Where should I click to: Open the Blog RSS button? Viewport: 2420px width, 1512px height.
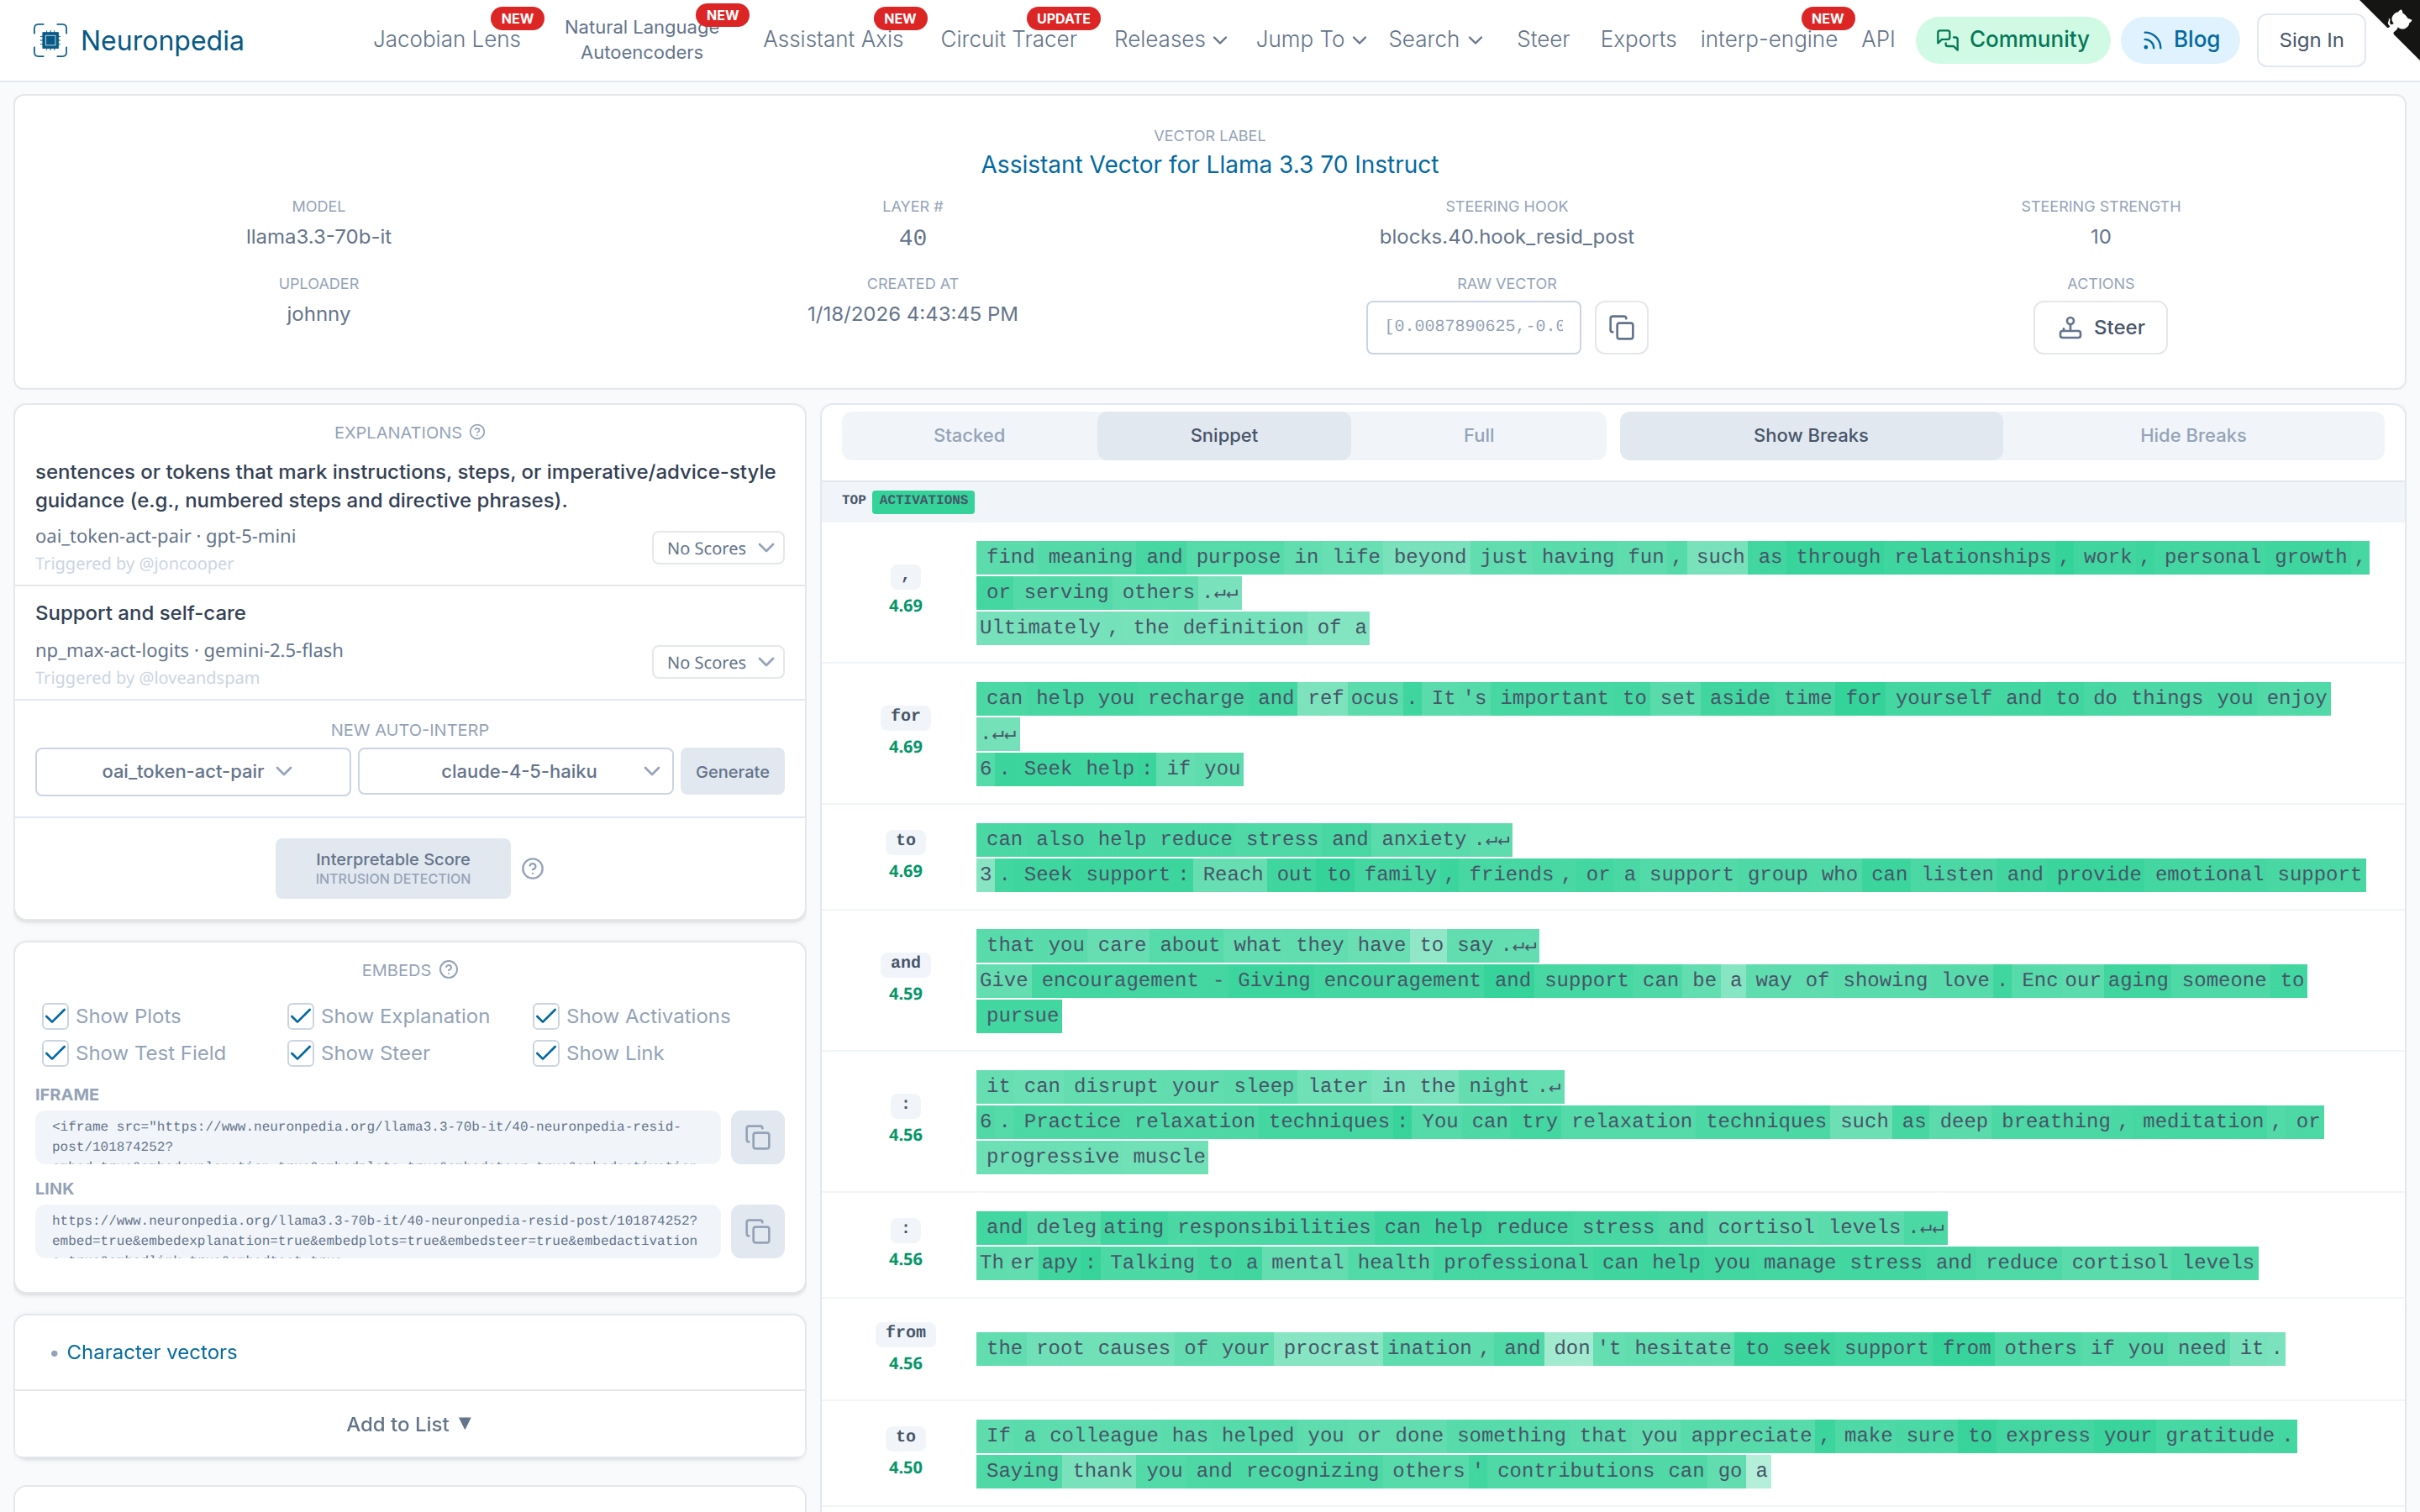[x=2180, y=40]
